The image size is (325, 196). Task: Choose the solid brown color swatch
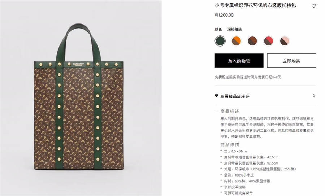[252, 41]
